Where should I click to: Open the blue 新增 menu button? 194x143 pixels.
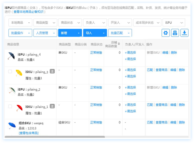70,33
